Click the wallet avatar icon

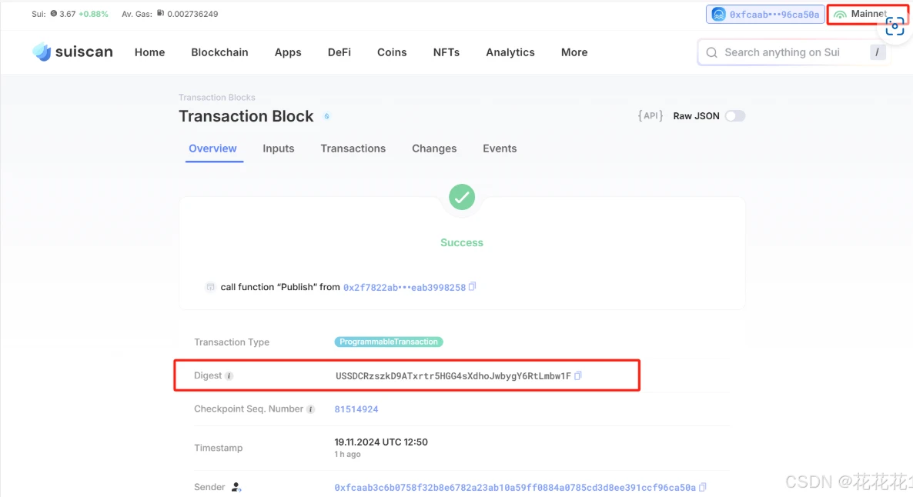[718, 15]
